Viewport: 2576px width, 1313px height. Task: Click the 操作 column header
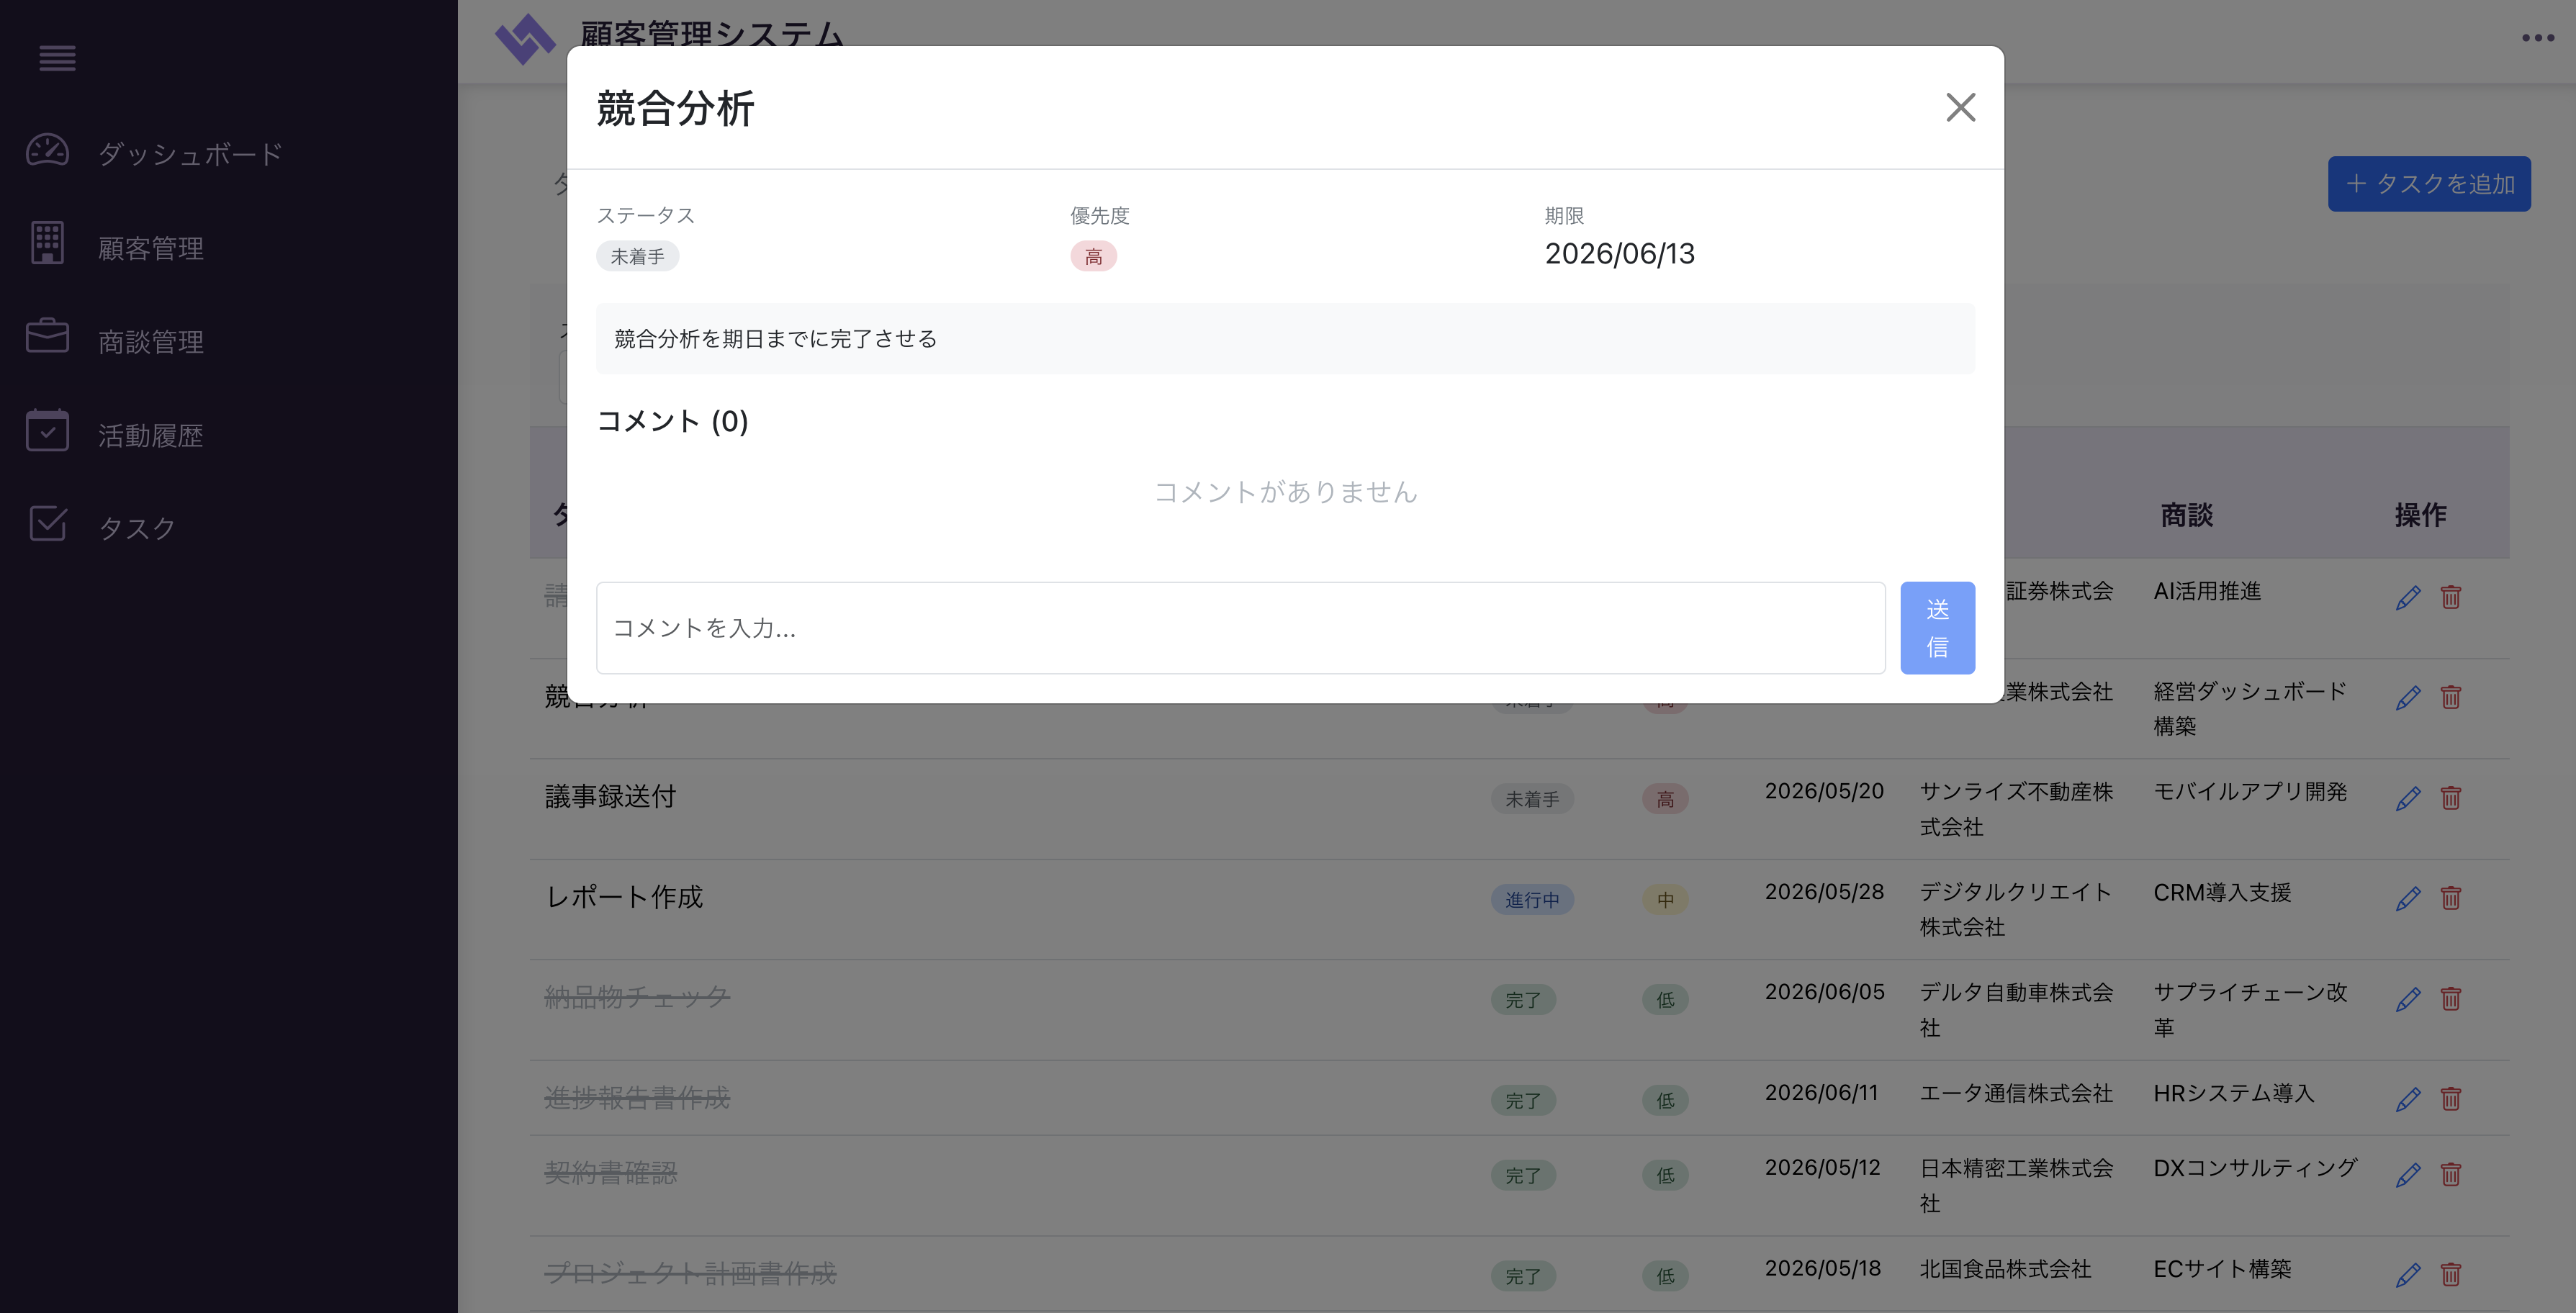2420,515
